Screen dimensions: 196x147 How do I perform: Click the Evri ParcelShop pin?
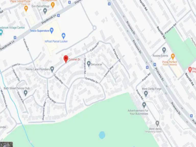(x=45, y=11)
